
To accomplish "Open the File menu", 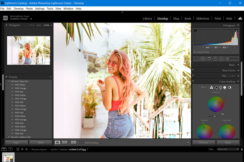I will point(2,9).
